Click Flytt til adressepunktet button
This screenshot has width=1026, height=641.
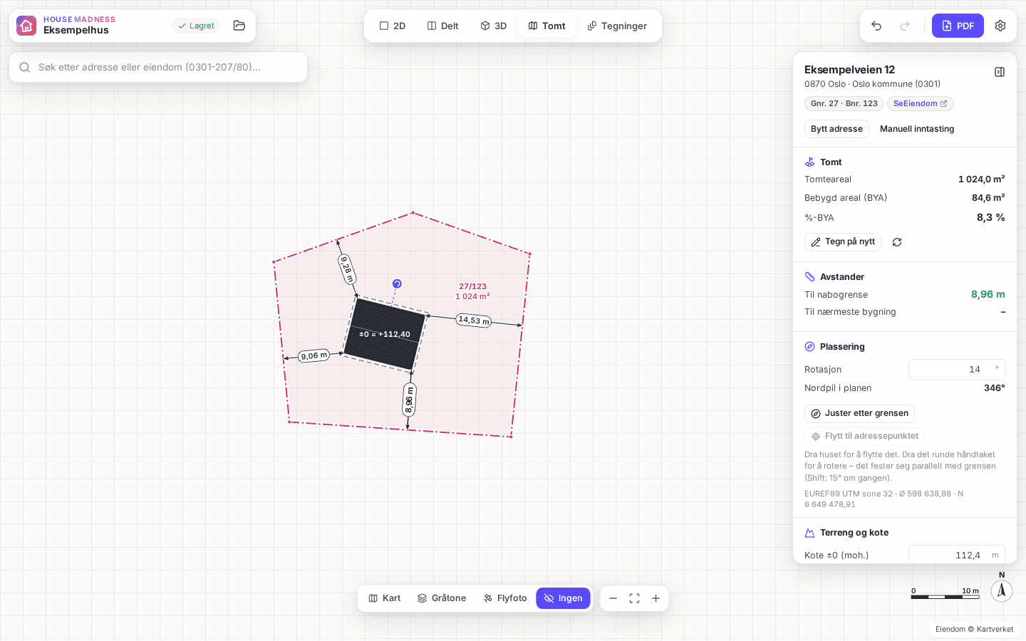tap(864, 437)
